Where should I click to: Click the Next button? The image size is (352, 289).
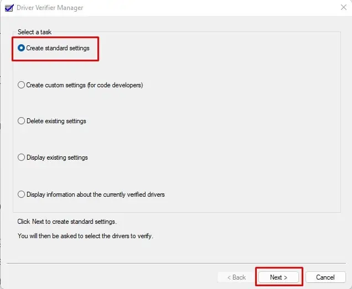coord(278,277)
